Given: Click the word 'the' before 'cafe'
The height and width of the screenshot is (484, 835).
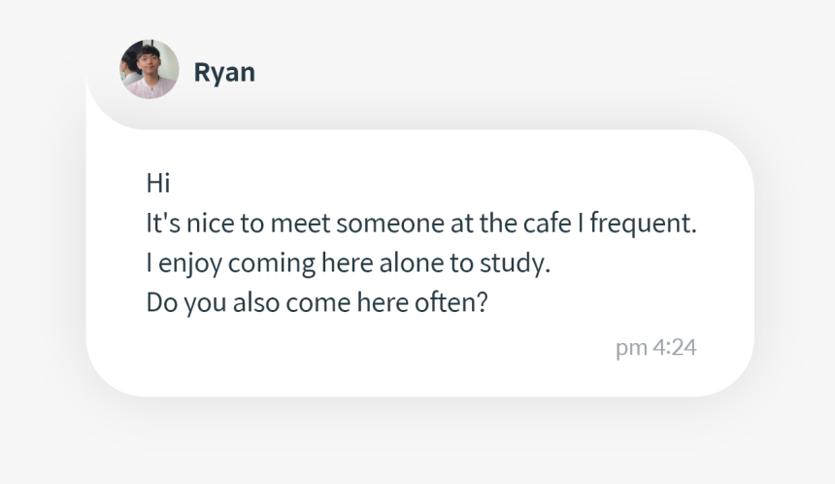Looking at the screenshot, I should coord(498,223).
